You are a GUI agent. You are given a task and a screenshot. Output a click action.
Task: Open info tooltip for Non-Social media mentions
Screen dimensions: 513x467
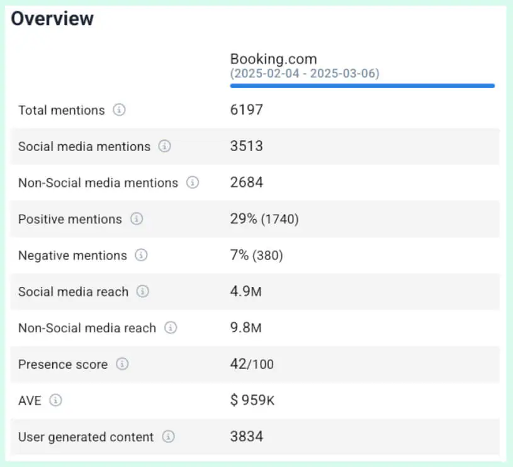[x=193, y=183]
